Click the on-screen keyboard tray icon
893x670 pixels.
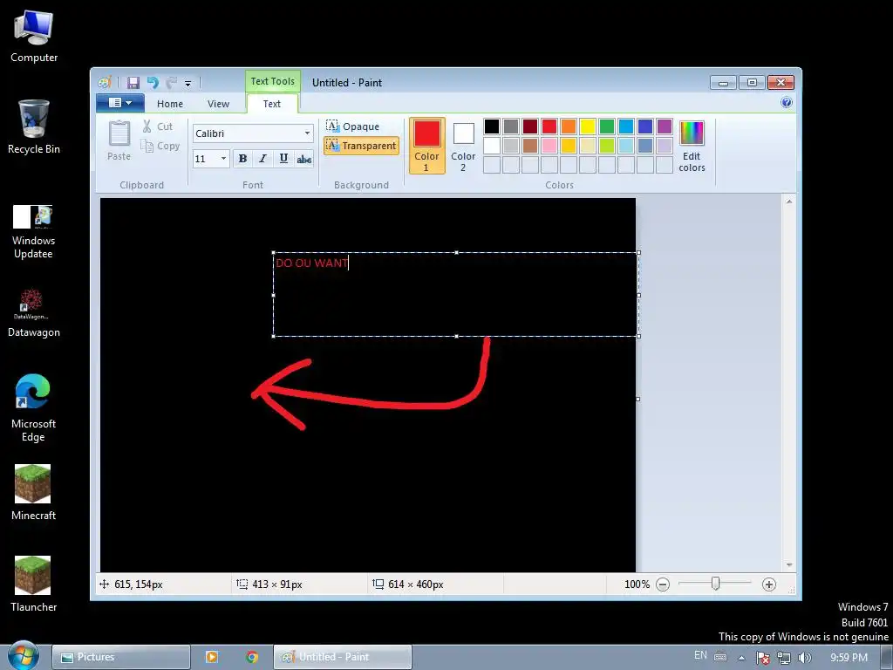click(x=720, y=657)
